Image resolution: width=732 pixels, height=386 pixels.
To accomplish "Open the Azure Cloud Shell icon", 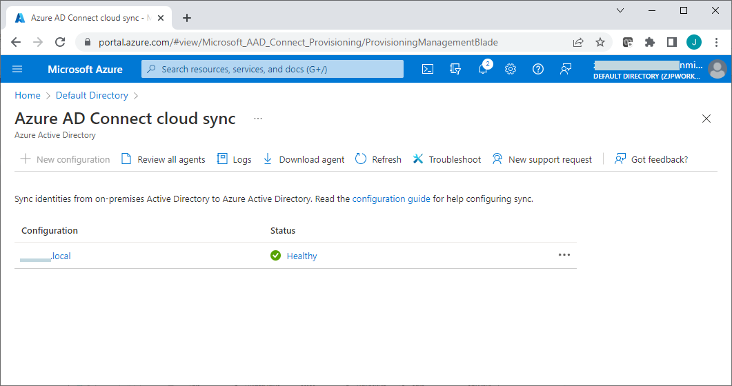I will pos(428,69).
